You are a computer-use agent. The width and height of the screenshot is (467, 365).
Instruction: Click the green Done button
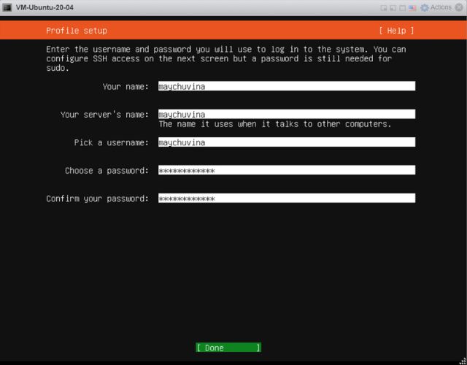point(228,347)
